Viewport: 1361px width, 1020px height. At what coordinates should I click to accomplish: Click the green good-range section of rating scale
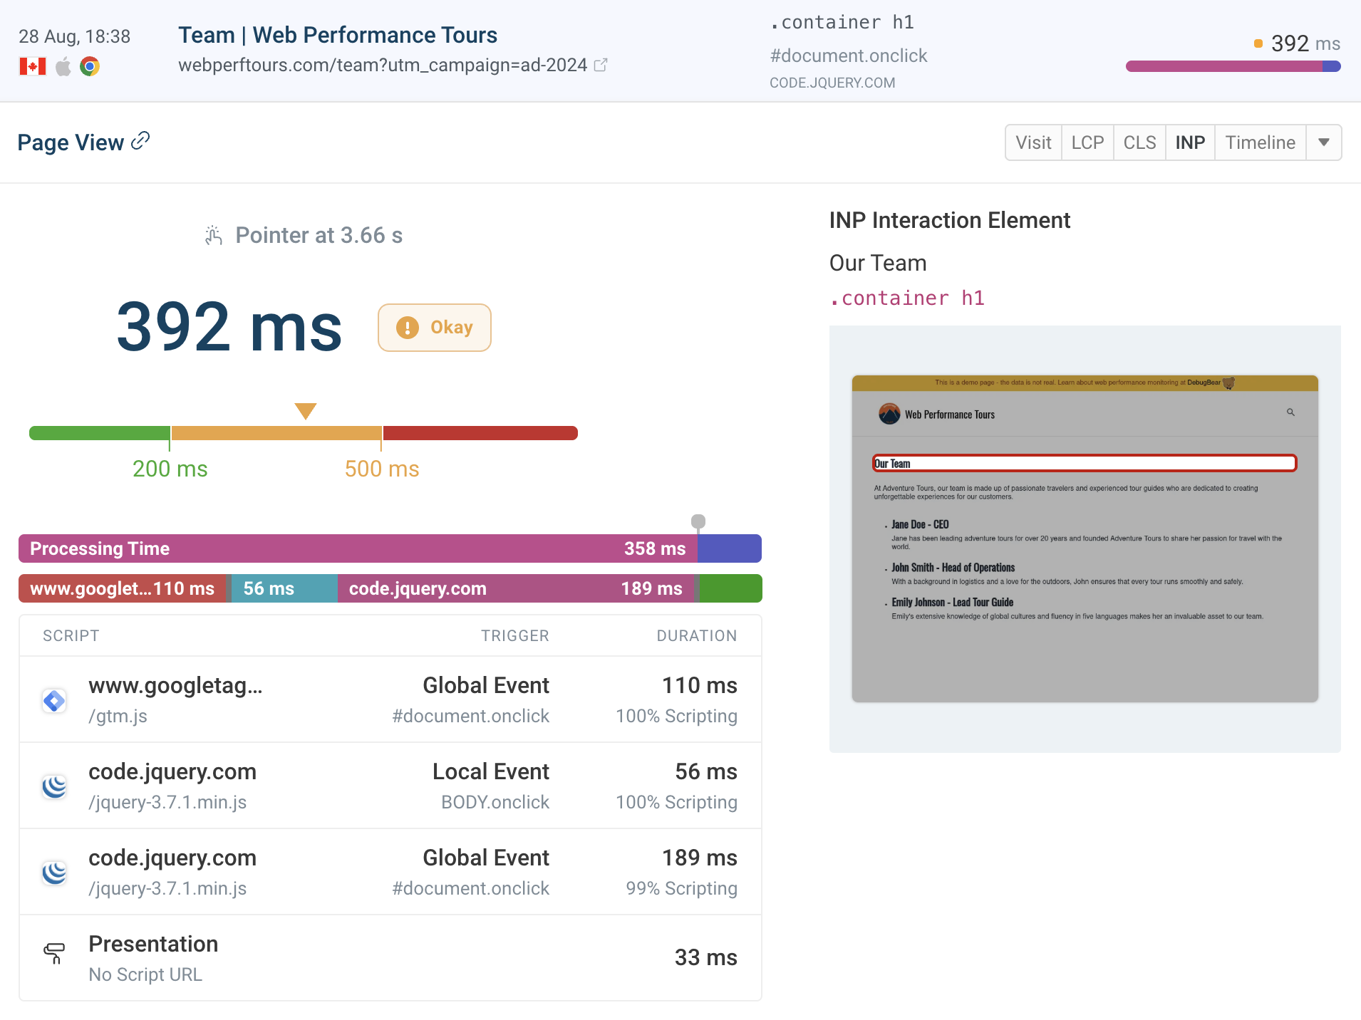pos(100,433)
